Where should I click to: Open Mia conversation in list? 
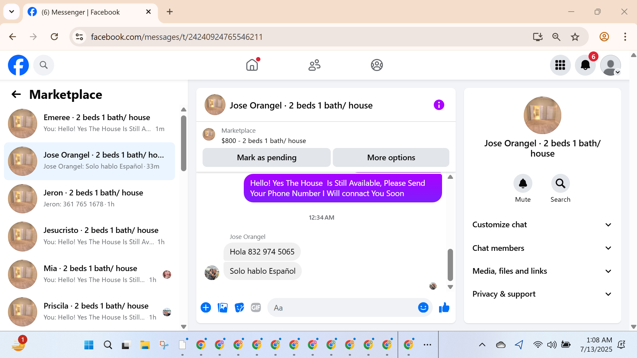(x=90, y=274)
